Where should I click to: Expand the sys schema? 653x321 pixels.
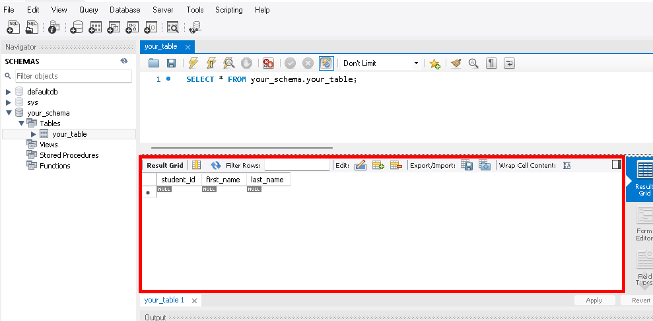coord(9,102)
